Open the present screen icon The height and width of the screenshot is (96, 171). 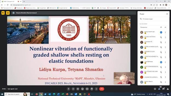tap(87, 89)
